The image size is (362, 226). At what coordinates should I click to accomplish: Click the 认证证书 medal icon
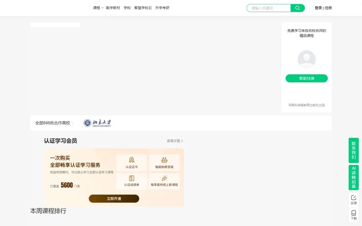coord(132,160)
